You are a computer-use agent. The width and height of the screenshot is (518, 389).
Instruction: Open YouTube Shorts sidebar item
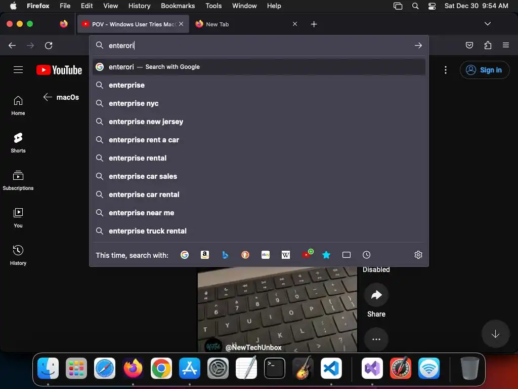(18, 143)
